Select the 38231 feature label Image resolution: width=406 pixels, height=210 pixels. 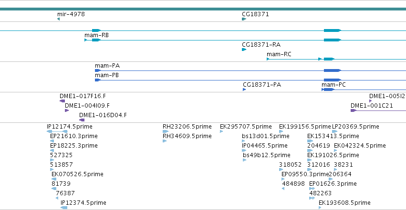click(x=344, y=165)
